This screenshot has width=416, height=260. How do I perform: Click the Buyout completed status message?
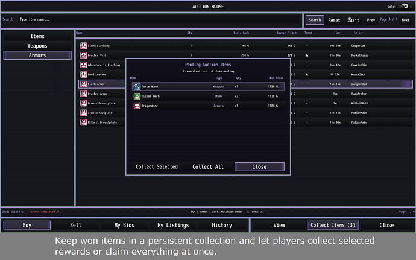coord(45,212)
